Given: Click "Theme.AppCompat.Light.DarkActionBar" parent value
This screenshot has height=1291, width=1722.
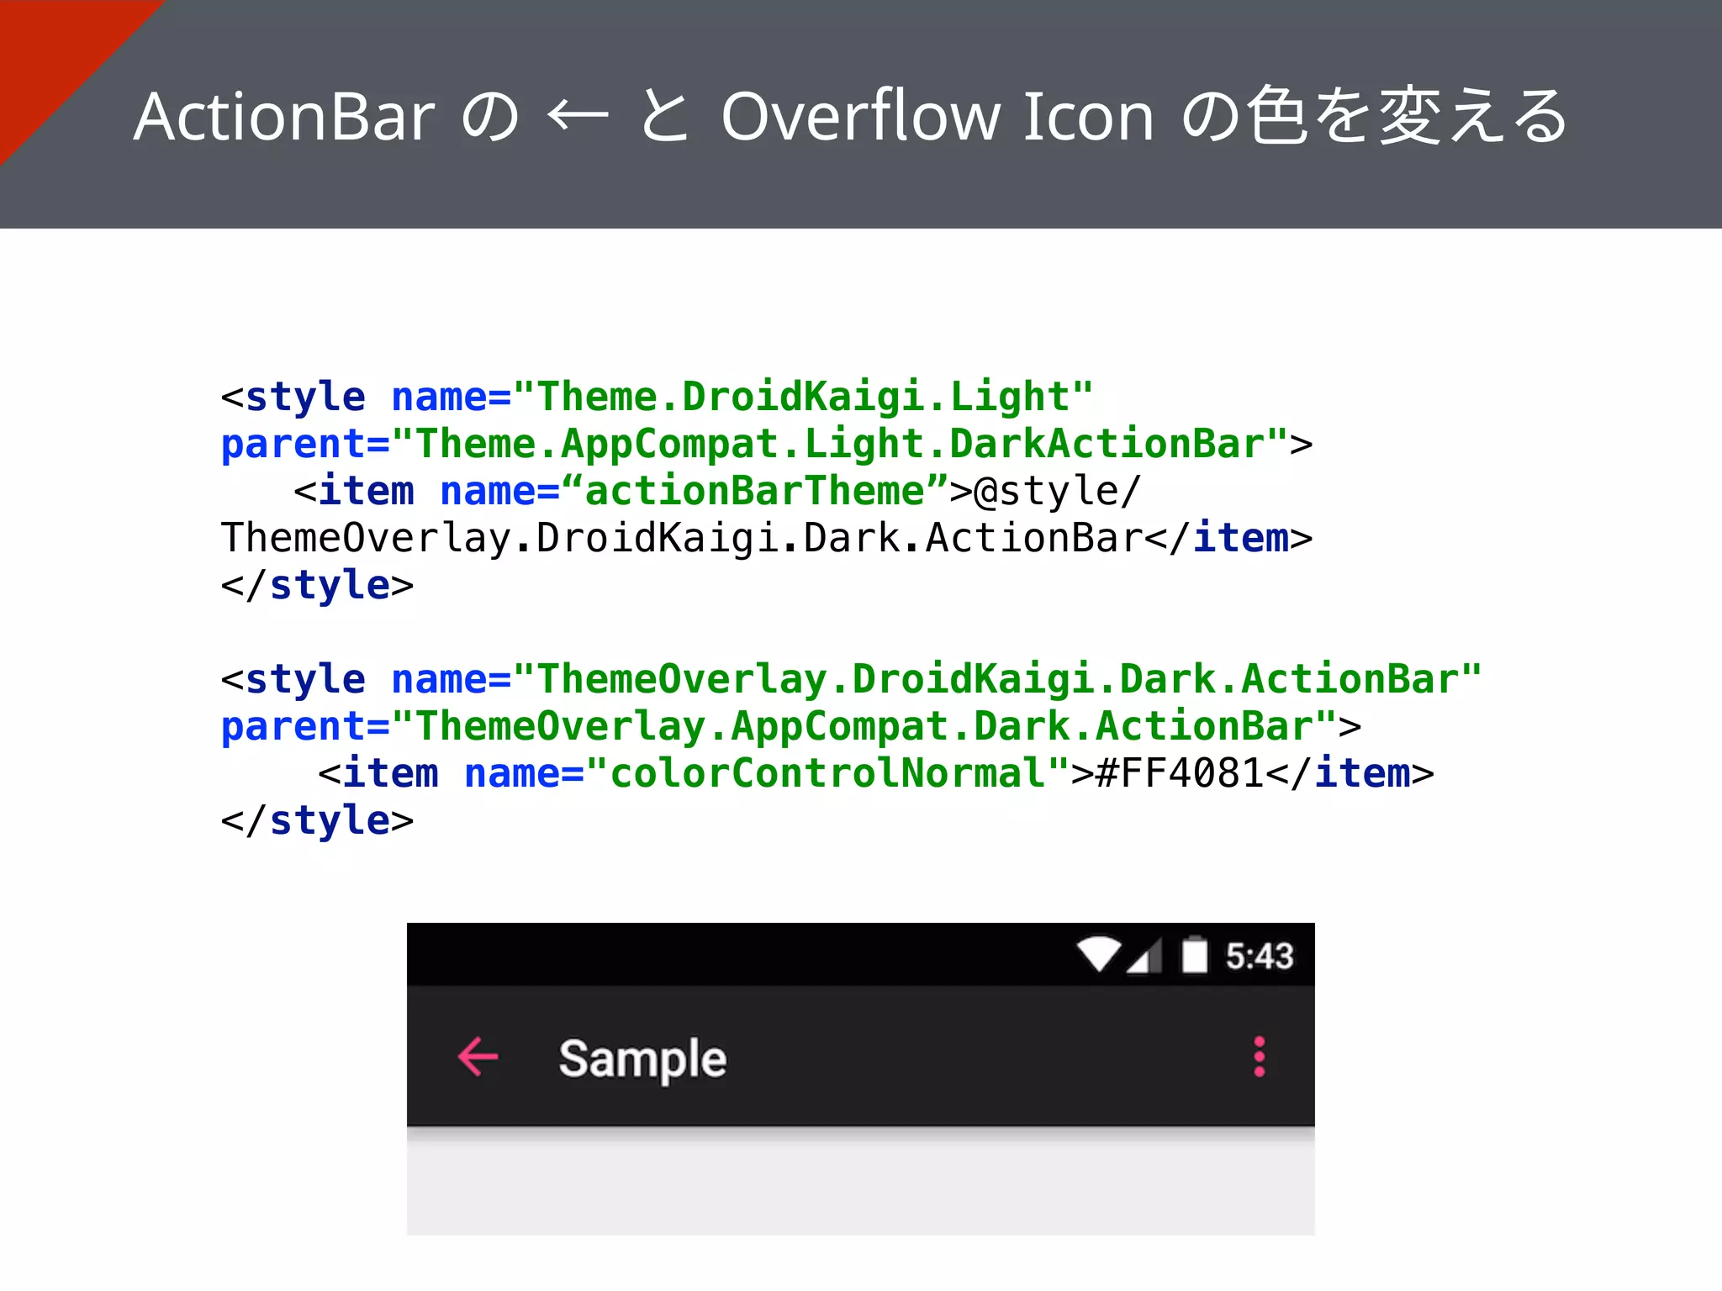Looking at the screenshot, I should [x=840, y=444].
